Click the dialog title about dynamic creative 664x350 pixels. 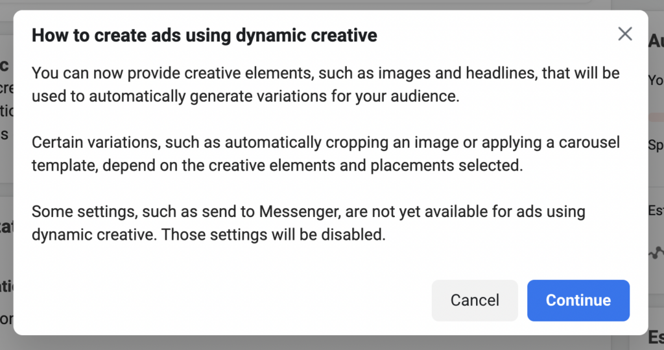[x=204, y=35]
